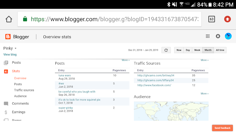236x132 pixels.
Task: Tap the muted sound status icon
Action: (175, 4)
